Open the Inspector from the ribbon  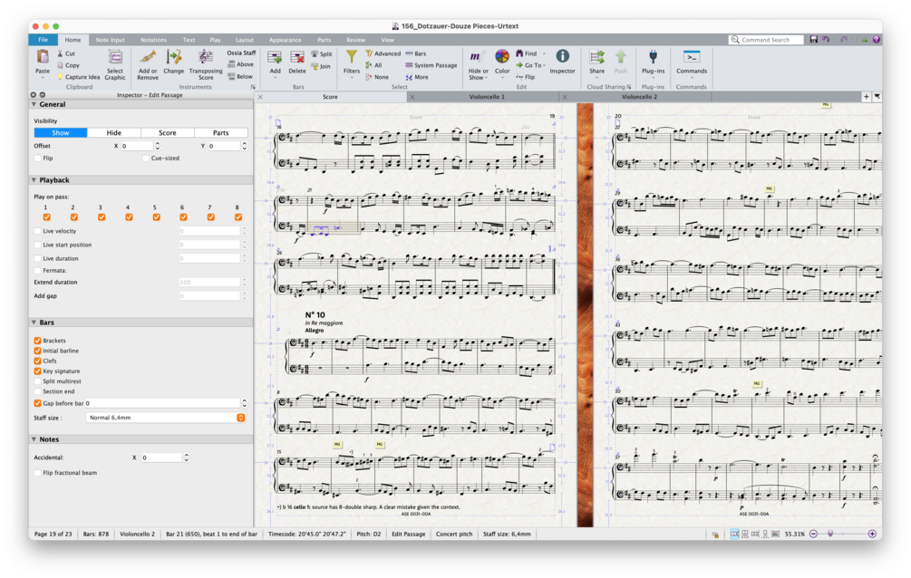pyautogui.click(x=561, y=58)
